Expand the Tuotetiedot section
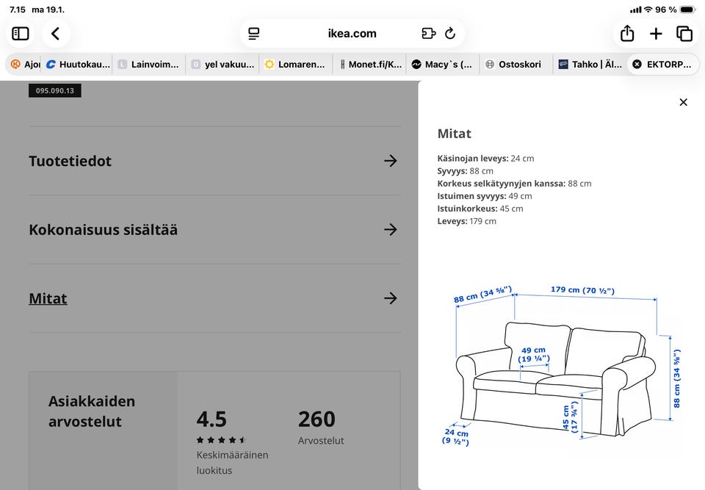Viewport: 705px width, 490px height. pos(391,161)
